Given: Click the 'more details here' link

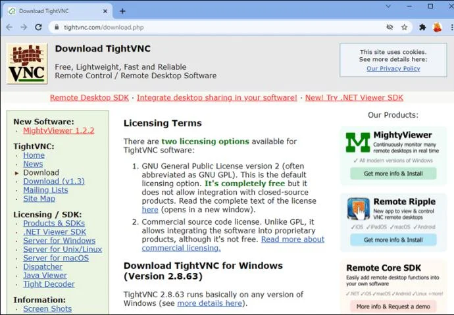Looking at the screenshot, I should pyautogui.click(x=210, y=303).
